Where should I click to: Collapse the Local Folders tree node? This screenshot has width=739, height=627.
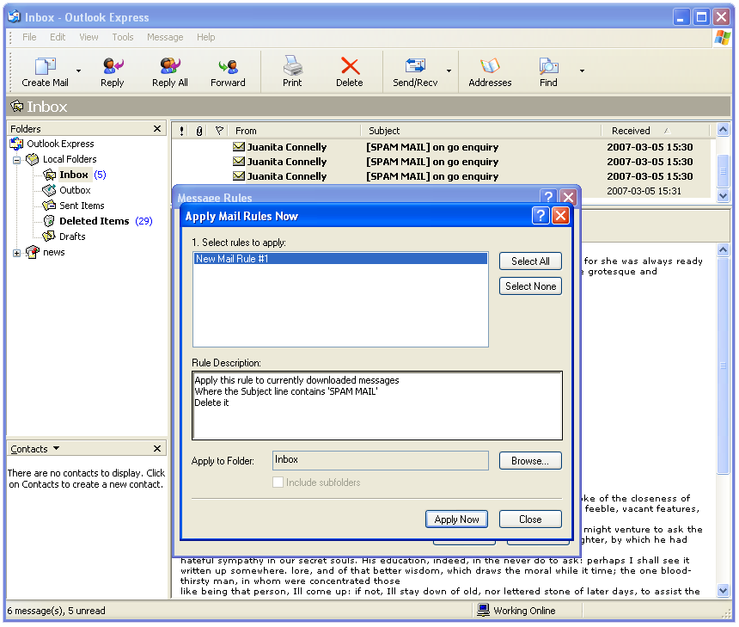click(17, 160)
